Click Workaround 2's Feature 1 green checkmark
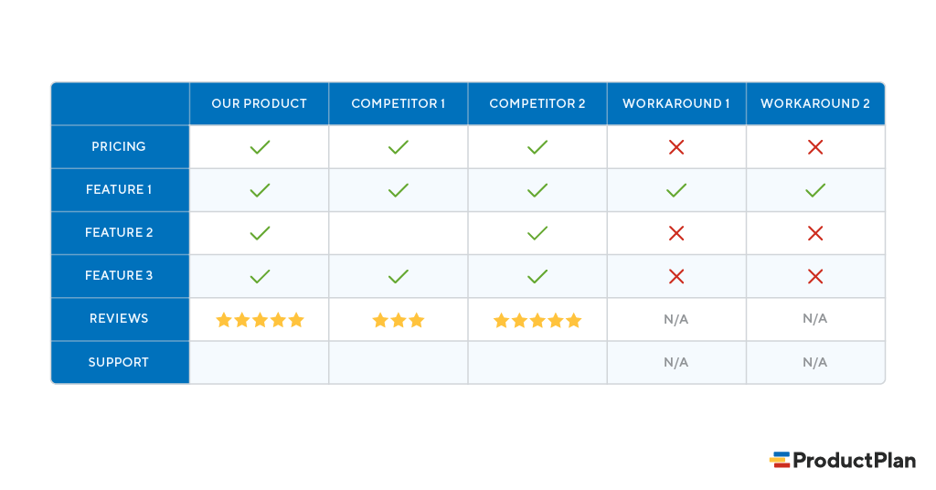This screenshot has width=936, height=490. coord(815,190)
